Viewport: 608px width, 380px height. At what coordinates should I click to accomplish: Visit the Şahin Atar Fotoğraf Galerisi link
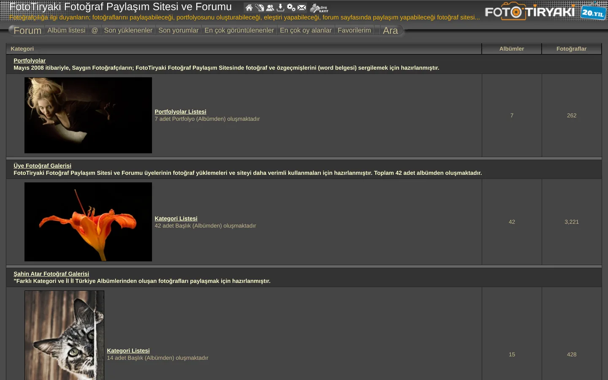pyautogui.click(x=51, y=274)
